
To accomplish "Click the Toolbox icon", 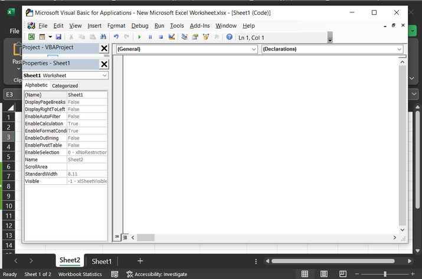I will (217, 37).
